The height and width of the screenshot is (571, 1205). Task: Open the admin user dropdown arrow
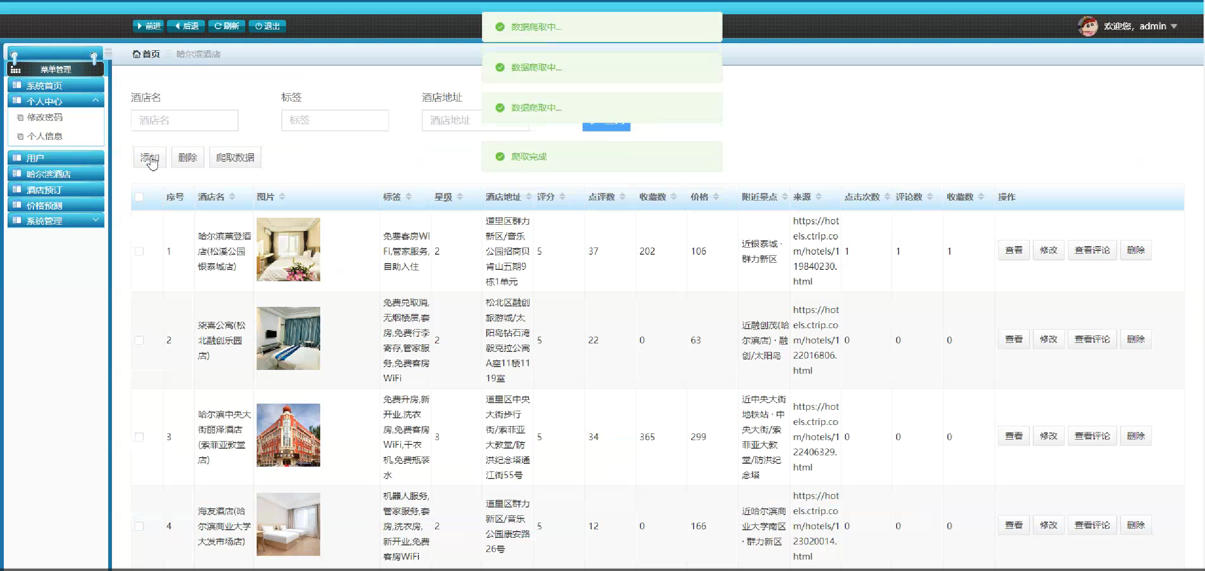click(1174, 27)
